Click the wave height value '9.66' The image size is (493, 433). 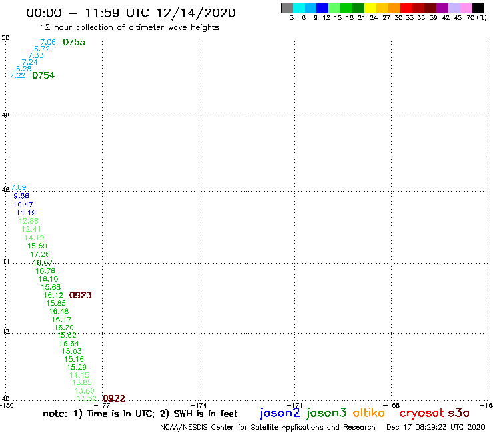click(21, 196)
